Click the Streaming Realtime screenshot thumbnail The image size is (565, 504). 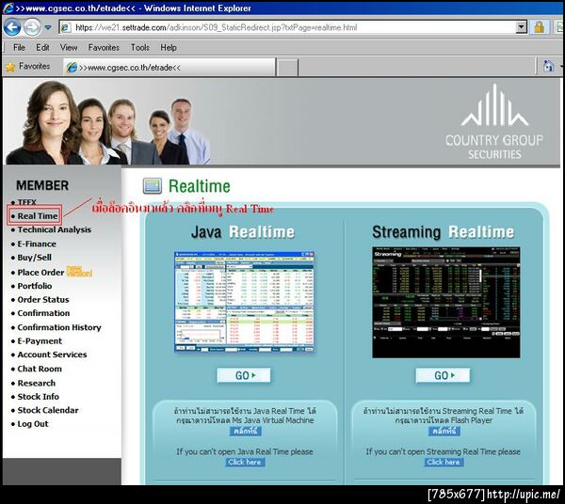(446, 302)
